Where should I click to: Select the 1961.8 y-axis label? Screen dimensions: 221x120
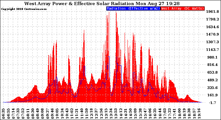click(213, 12)
